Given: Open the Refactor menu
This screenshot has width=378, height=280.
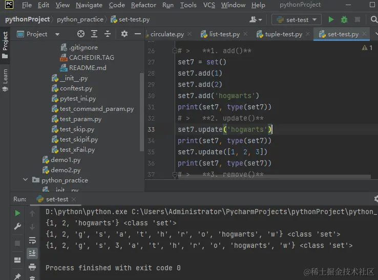Looking at the screenshot, I should coord(143,5).
